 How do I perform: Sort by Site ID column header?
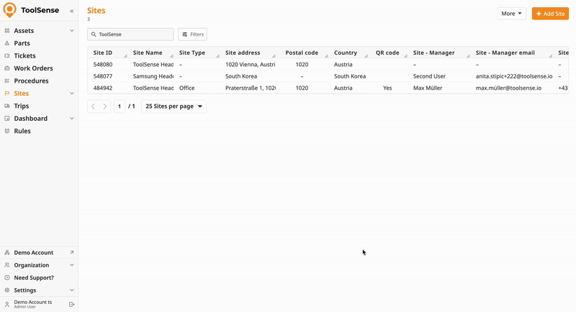point(103,52)
